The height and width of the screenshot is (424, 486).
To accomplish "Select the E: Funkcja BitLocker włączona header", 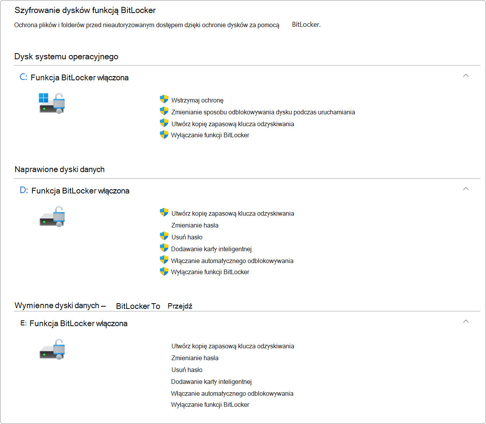I will [x=74, y=323].
